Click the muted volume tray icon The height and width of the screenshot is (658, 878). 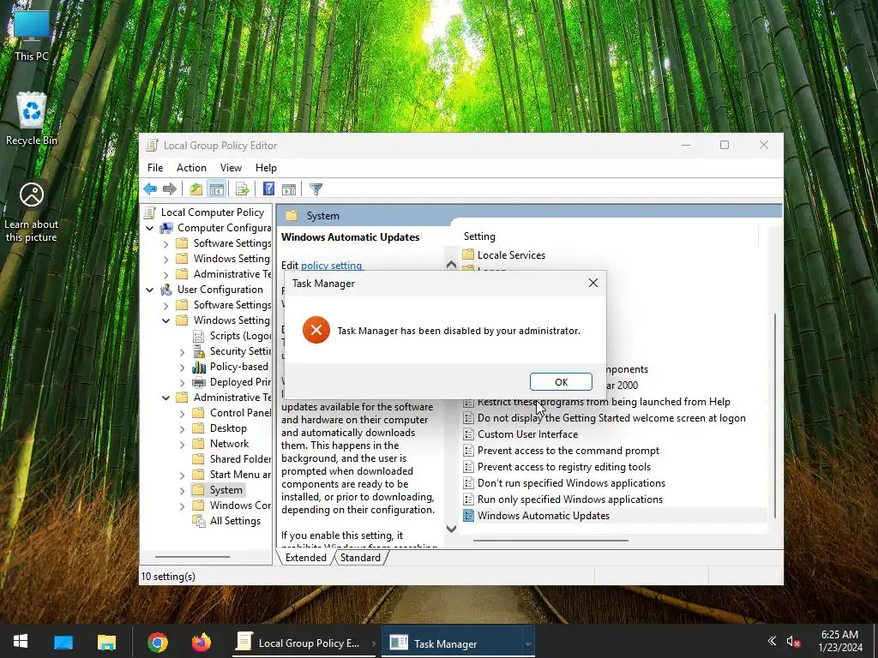pyautogui.click(x=793, y=642)
